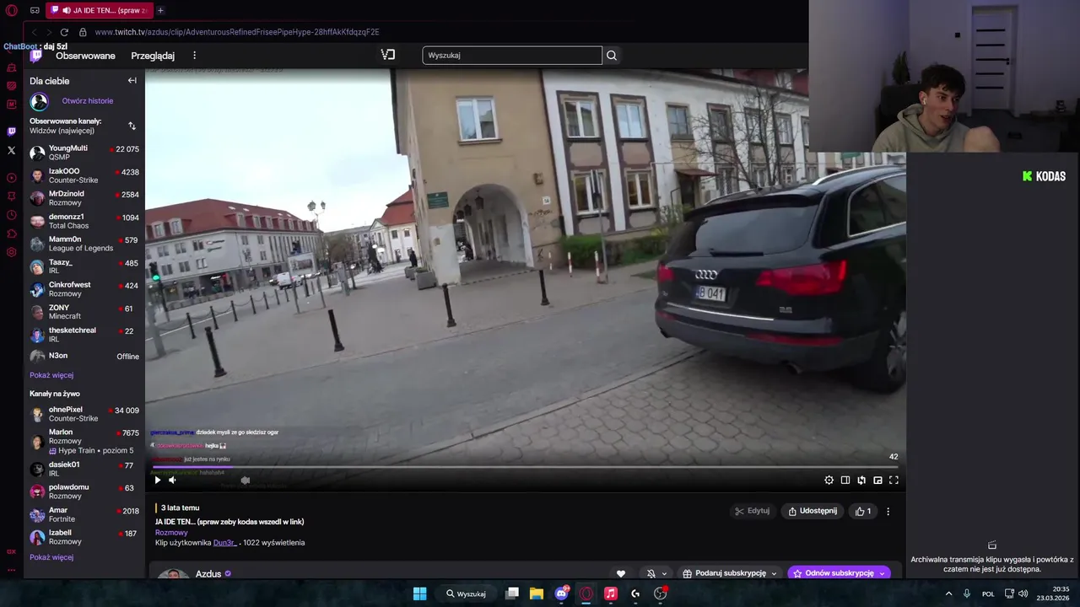Toggle theatre mode in clip player
The height and width of the screenshot is (607, 1080).
coord(845,480)
